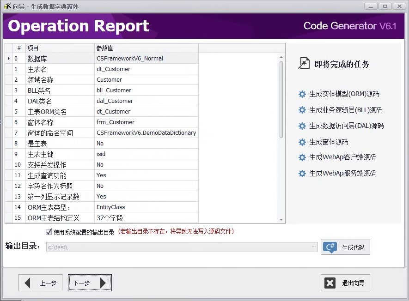Click the BLL类名 row label
409x301 pixels.
coord(39,90)
